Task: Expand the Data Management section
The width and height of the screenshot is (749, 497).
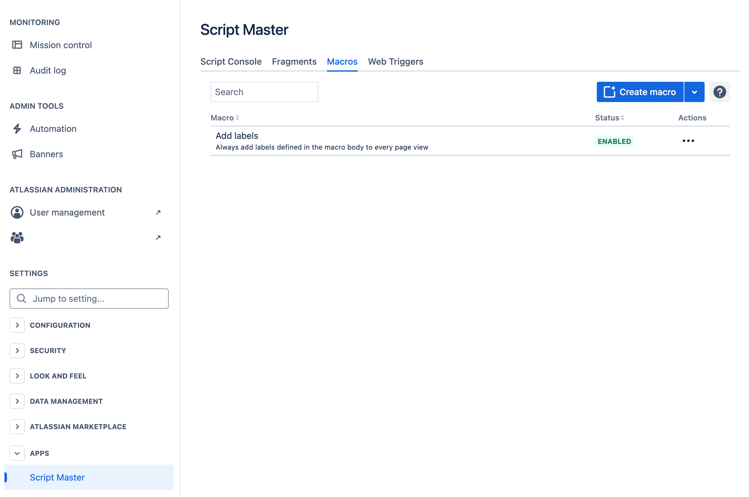Action: click(17, 401)
